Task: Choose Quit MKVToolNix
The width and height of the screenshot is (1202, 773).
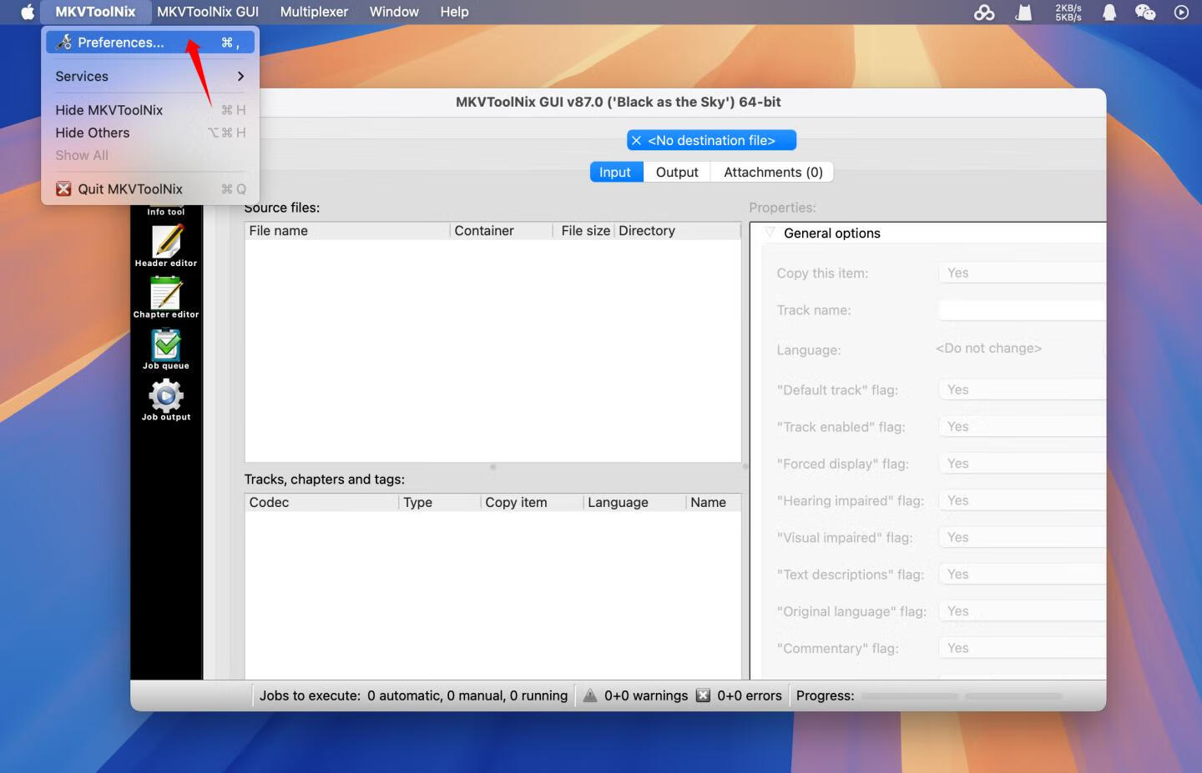Action: [150, 188]
